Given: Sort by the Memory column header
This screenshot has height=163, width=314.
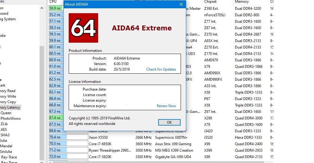Looking at the screenshot, I should tap(242, 2).
